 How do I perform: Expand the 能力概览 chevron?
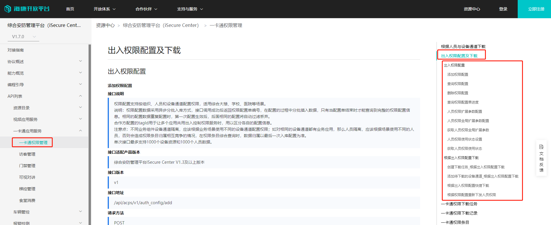(x=80, y=73)
